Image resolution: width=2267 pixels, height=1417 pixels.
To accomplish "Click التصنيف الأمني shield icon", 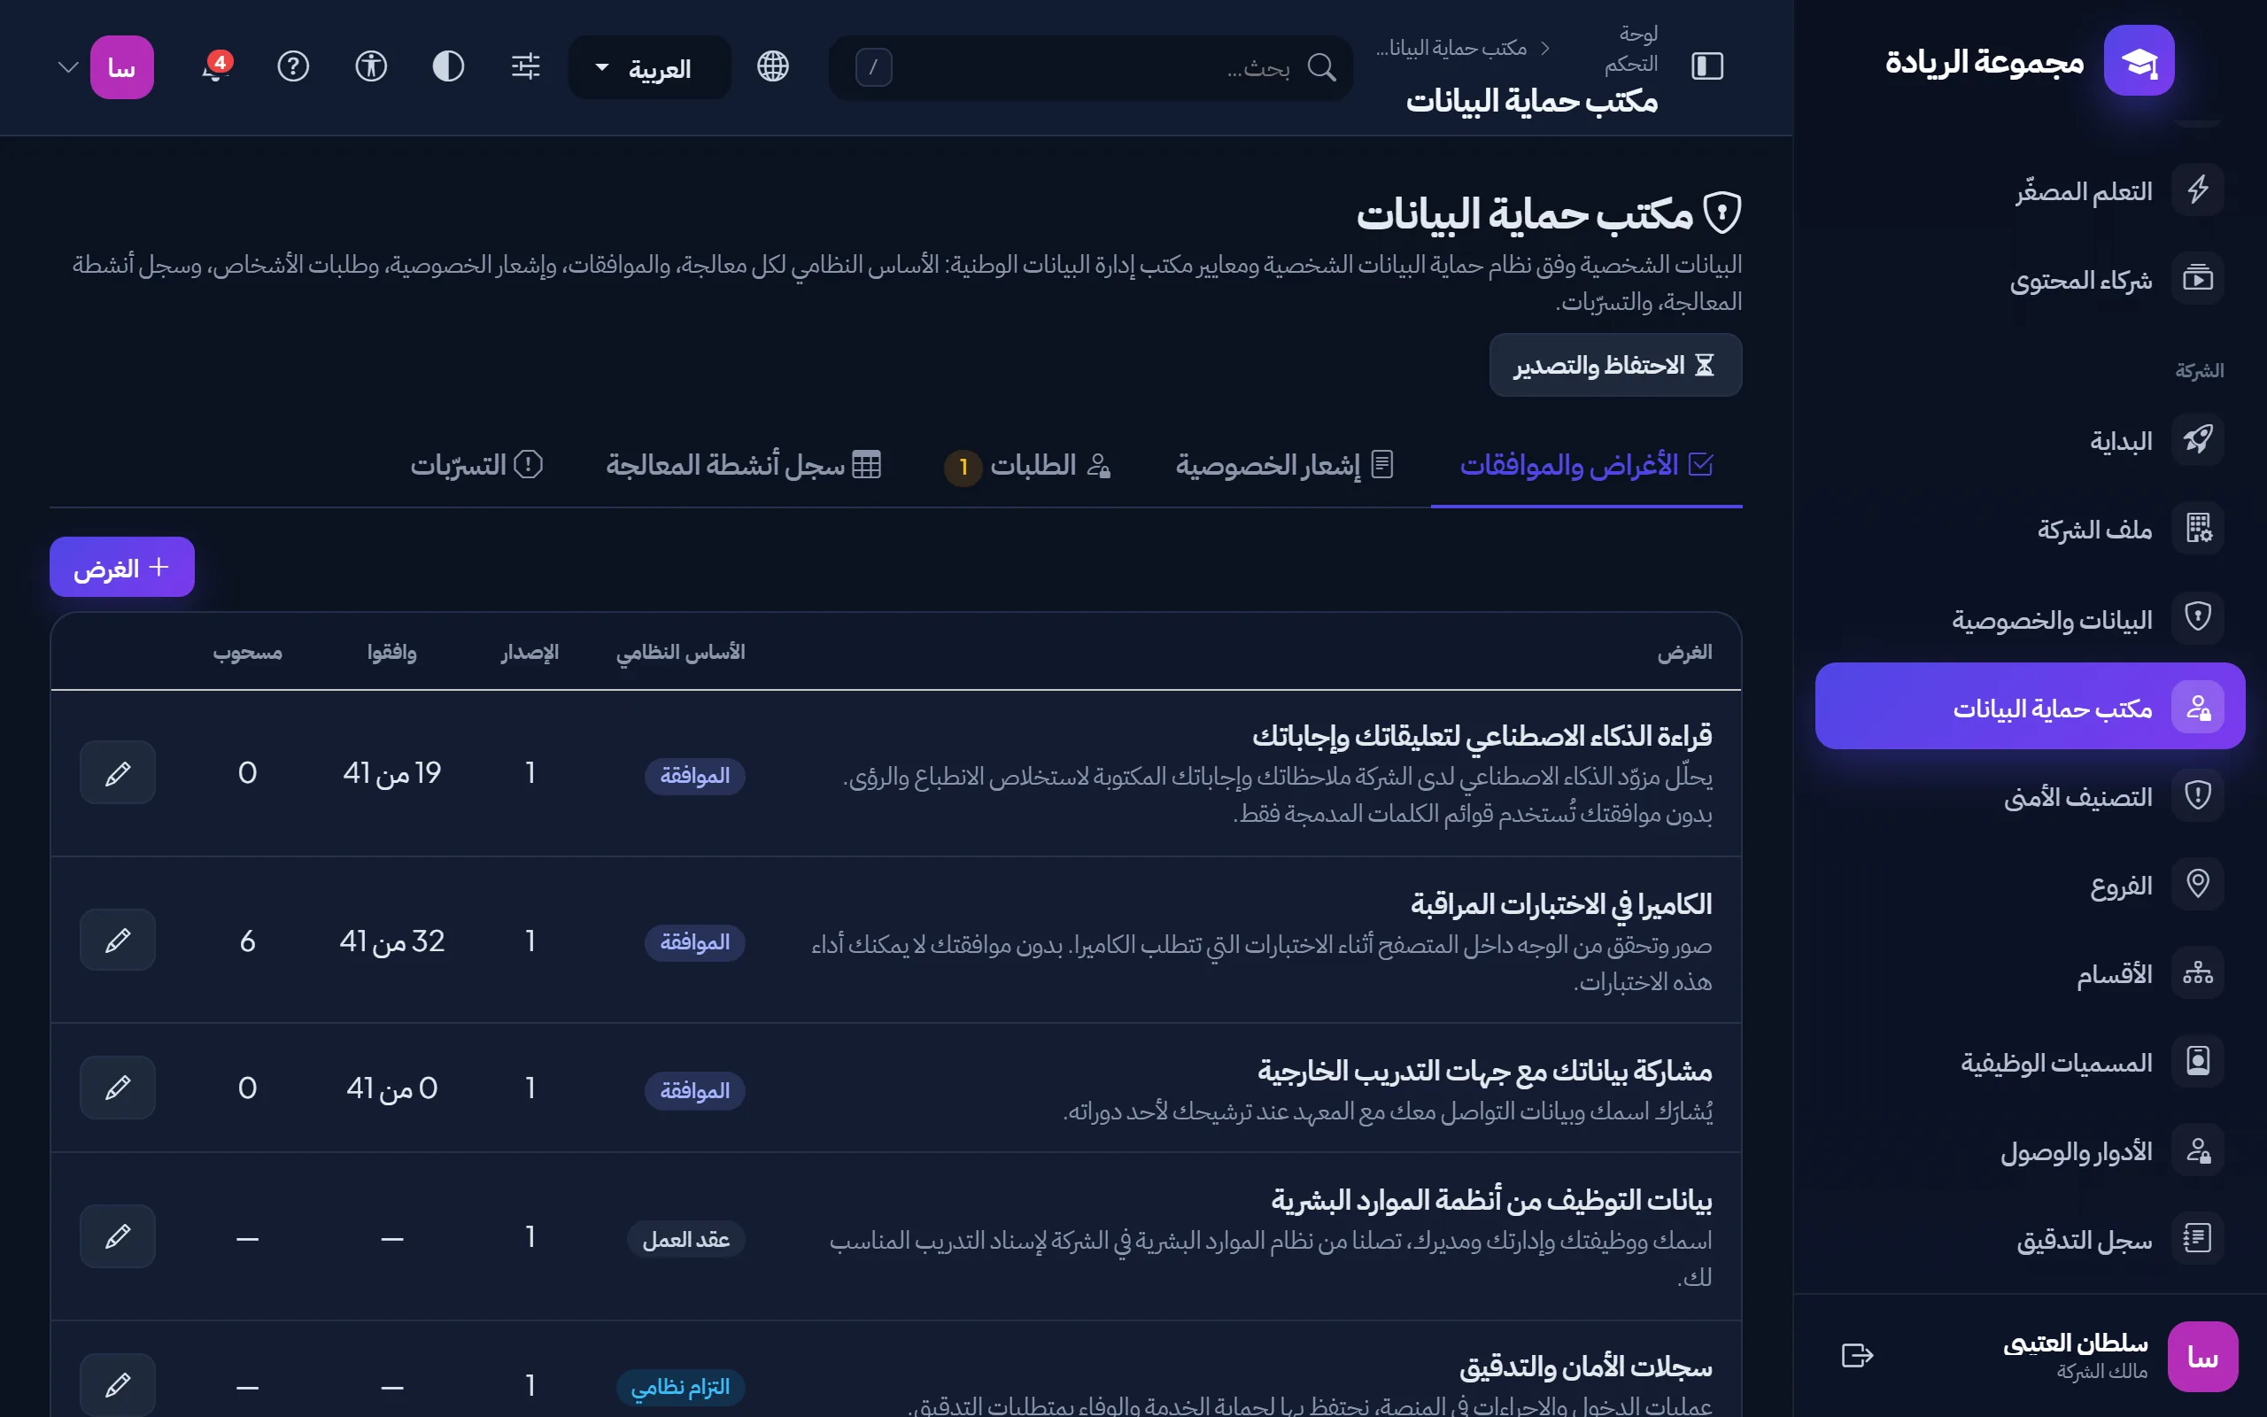I will 2198,795.
